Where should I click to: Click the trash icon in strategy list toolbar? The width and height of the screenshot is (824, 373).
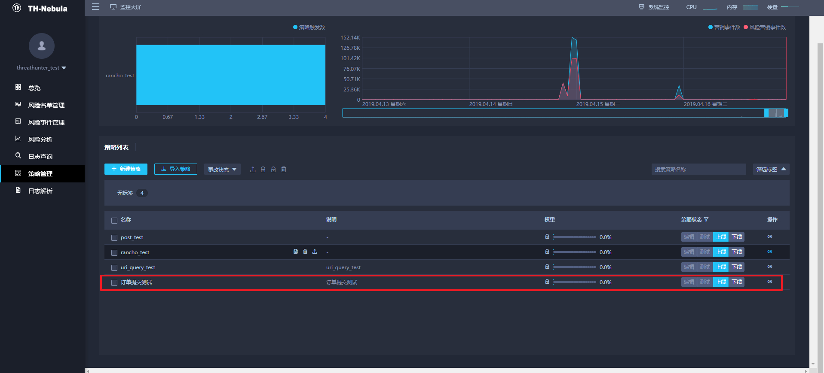click(x=284, y=170)
